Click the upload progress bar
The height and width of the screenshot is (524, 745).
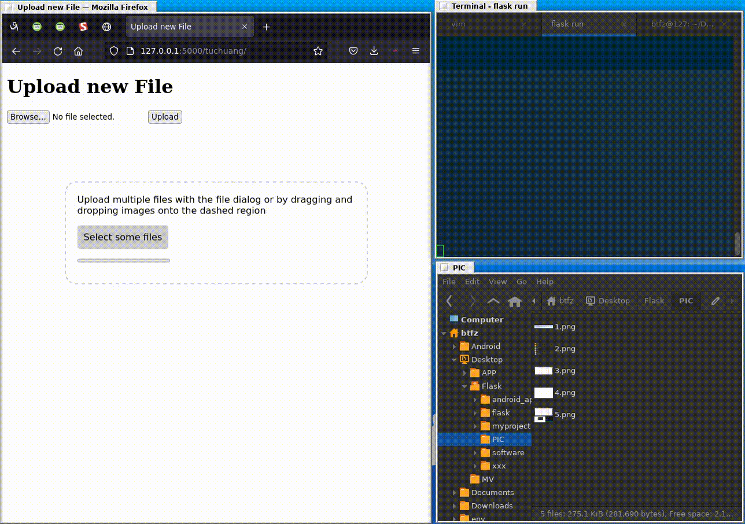click(124, 260)
